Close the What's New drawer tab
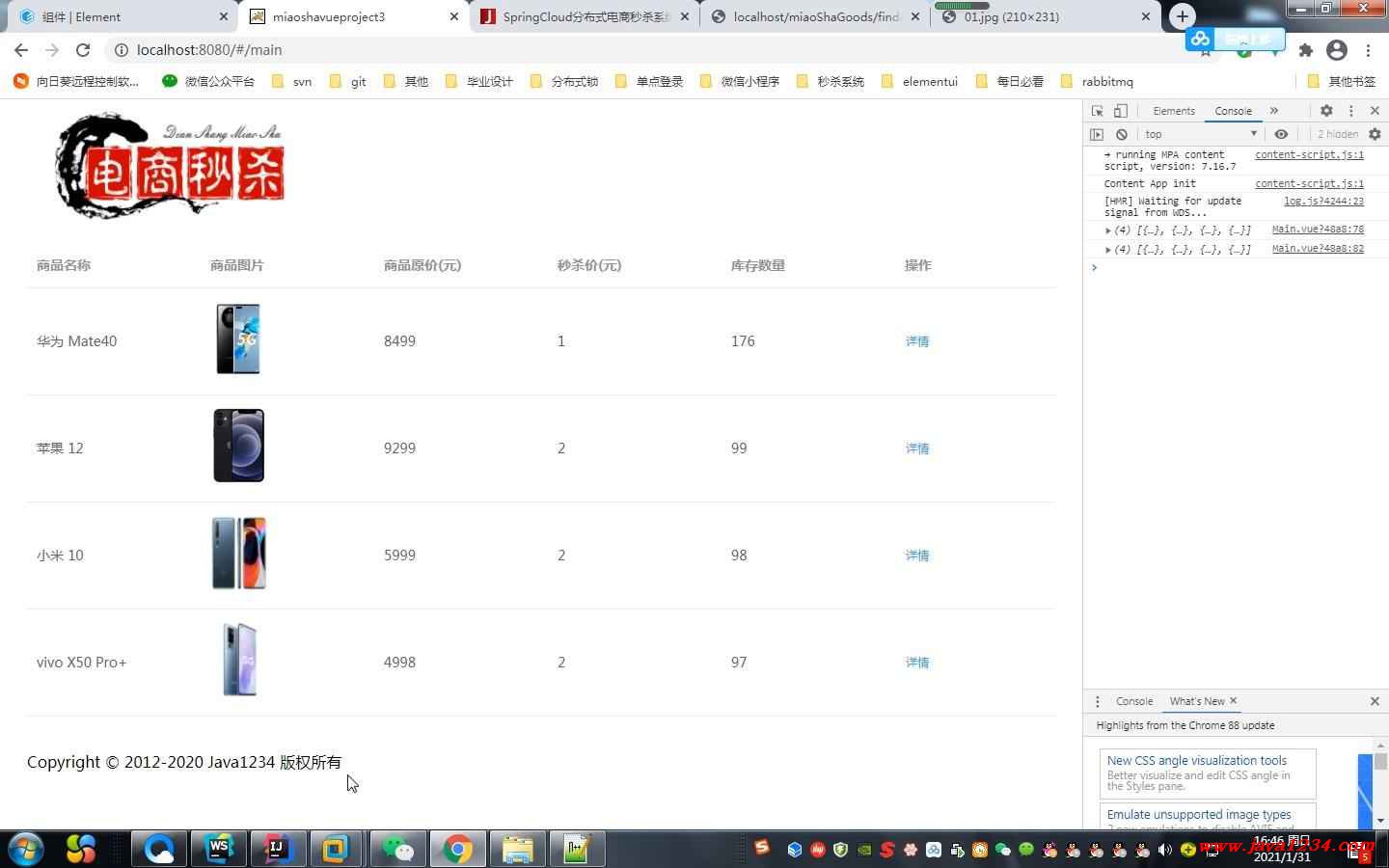The image size is (1389, 868). pos(1233,701)
